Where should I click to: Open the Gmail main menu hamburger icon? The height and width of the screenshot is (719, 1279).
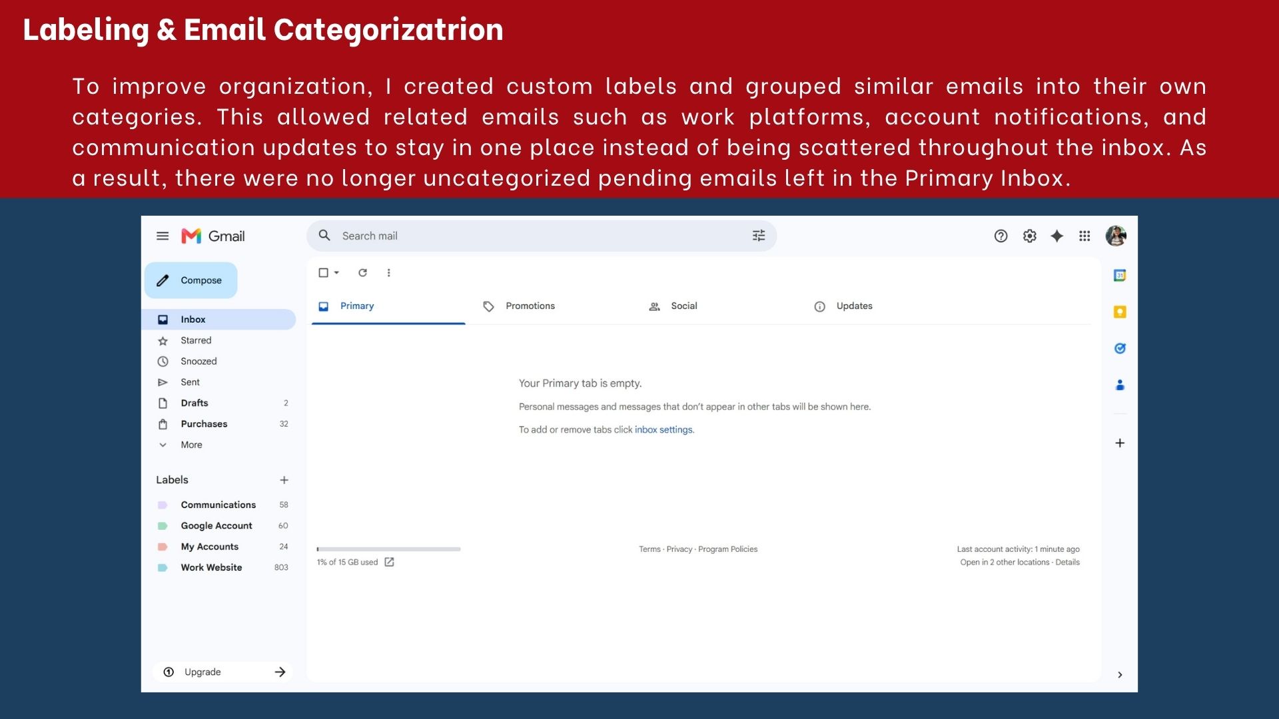coord(163,236)
